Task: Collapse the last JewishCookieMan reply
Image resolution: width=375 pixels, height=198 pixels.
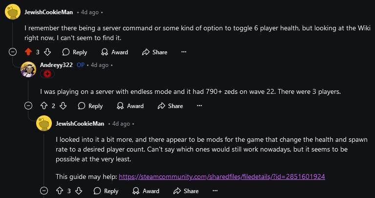Action: (44, 191)
